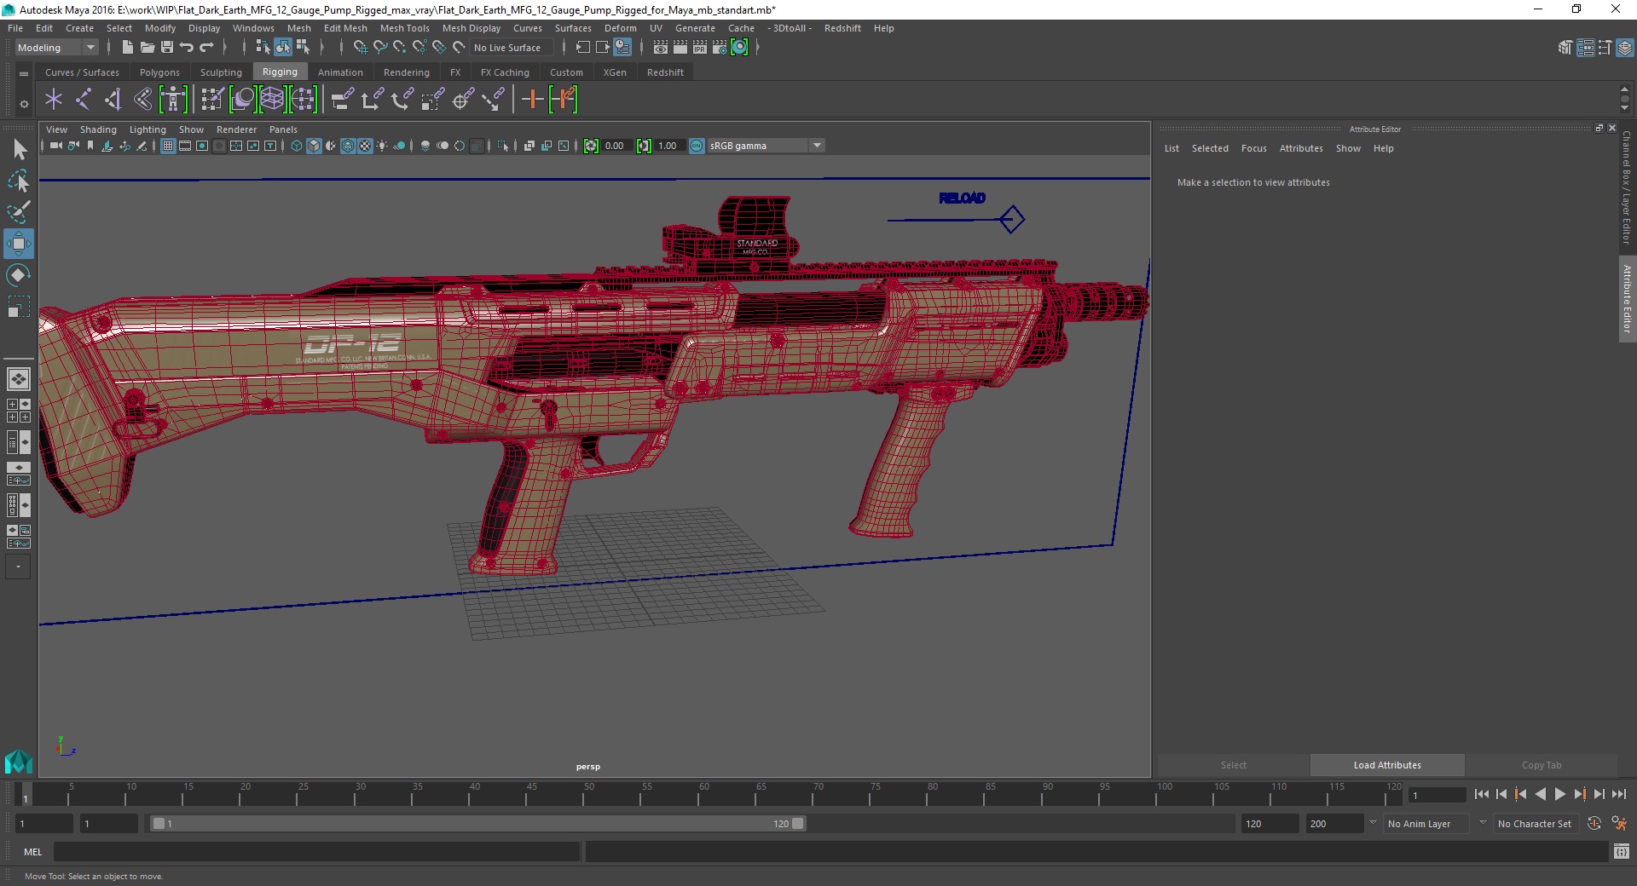Click the Render Current Frame icon

tap(680, 48)
